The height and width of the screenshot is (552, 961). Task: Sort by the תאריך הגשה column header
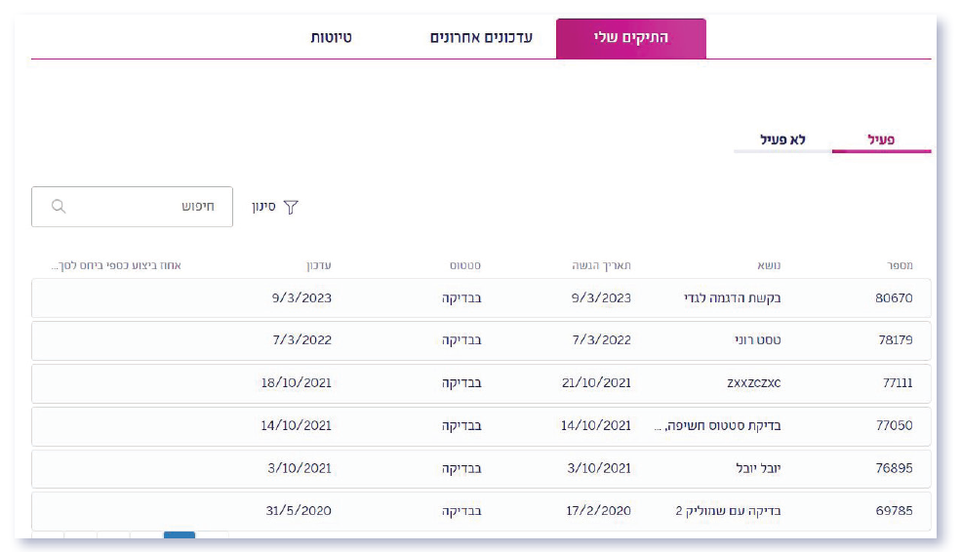601,265
